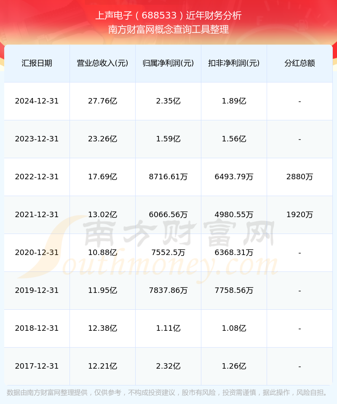Click the date cell 2021-12-31
This screenshot has height=404, width=337.
tap(37, 215)
